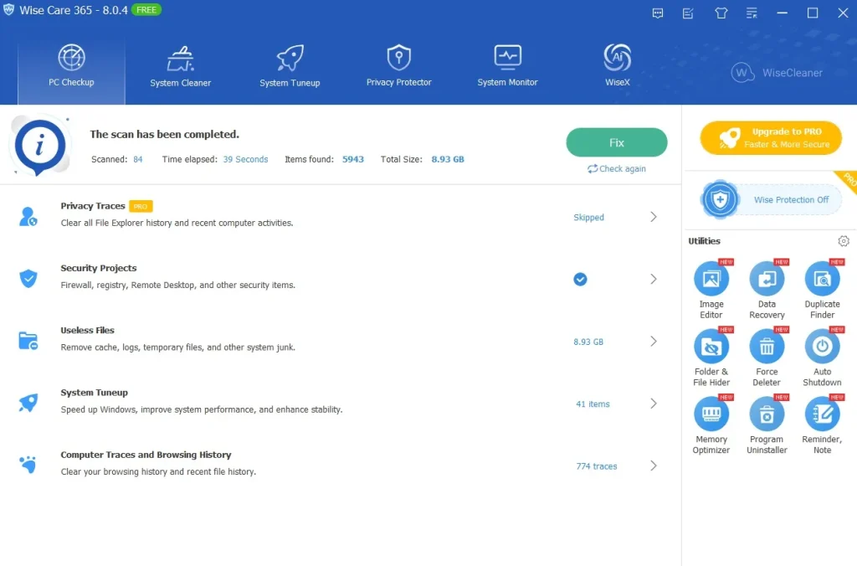Click the scan info bubble icon

point(40,147)
